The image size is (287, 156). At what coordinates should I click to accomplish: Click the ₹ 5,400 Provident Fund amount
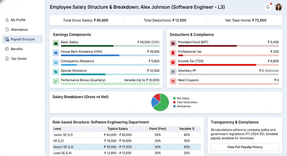pos(273,42)
